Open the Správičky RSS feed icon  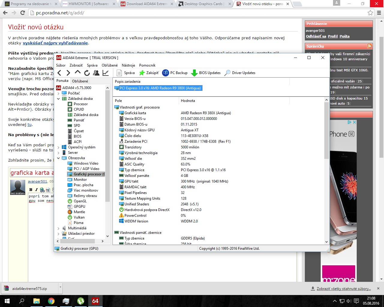click(x=369, y=46)
